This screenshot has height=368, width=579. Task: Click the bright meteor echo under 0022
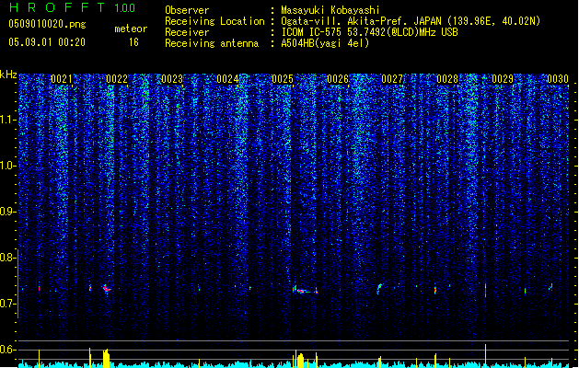107,288
